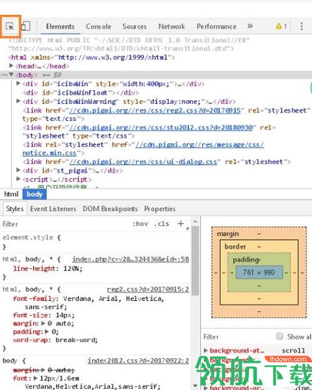
Task: Add new style rule plus icon
Action: [181, 224]
